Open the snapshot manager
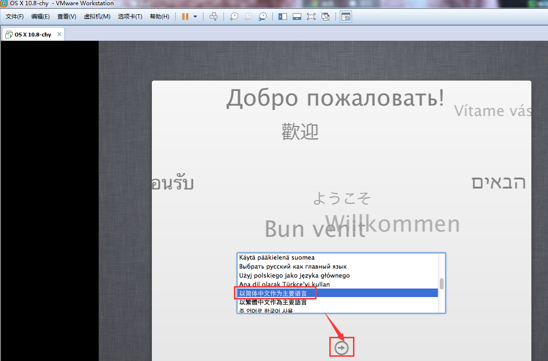Image resolution: width=548 pixels, height=361 pixels. [x=262, y=17]
